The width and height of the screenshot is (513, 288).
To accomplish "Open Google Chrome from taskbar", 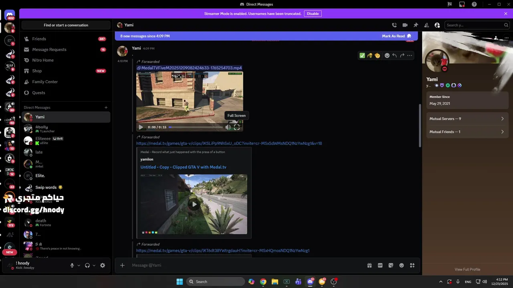I will [263, 282].
